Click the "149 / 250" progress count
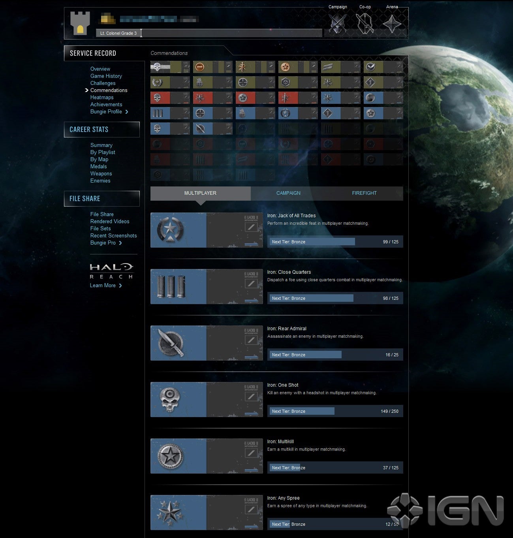The image size is (513, 538). tap(389, 411)
